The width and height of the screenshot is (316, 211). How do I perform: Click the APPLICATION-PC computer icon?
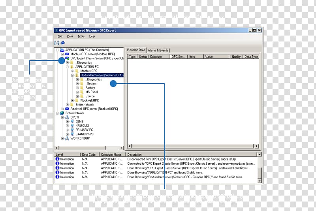point(62,50)
